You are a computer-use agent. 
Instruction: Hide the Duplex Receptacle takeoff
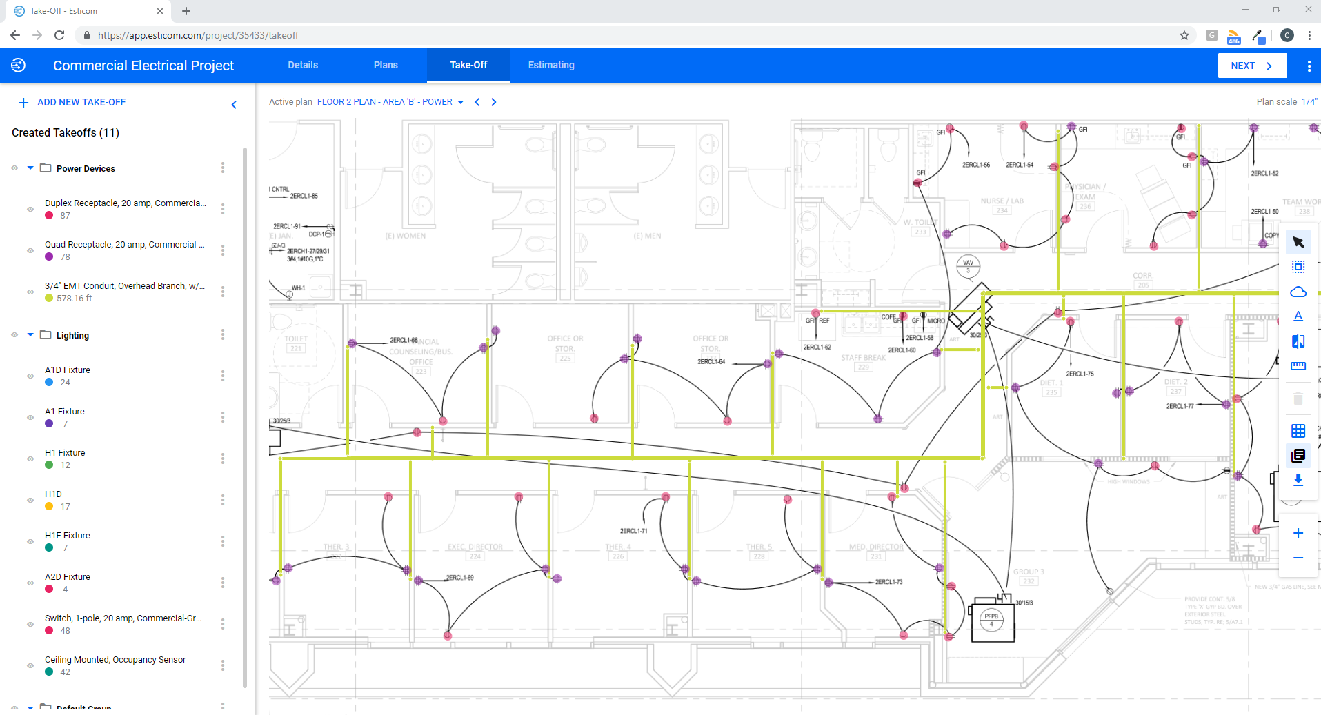30,209
